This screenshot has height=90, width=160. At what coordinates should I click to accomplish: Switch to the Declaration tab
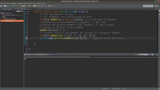tap(43, 55)
